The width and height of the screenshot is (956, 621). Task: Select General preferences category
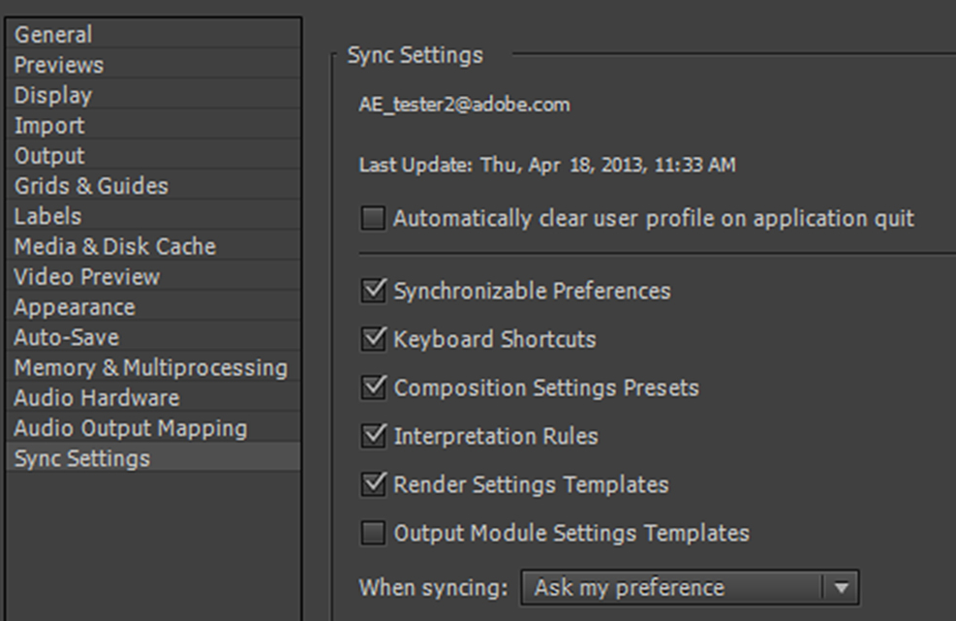[154, 34]
